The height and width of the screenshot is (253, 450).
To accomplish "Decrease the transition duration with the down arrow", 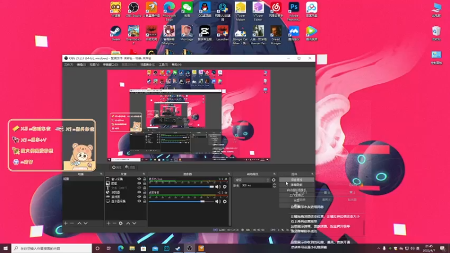I will 274,187.
